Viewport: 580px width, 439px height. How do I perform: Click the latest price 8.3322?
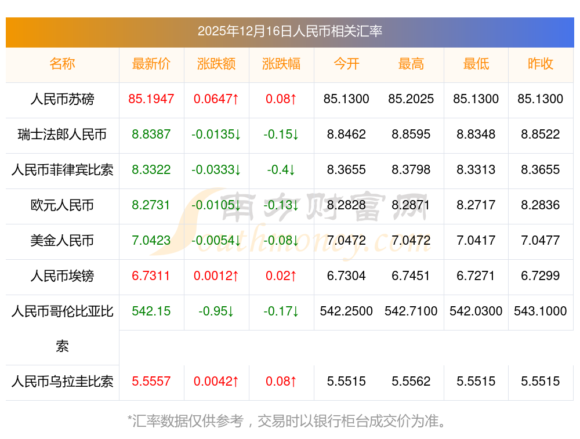[x=151, y=169]
